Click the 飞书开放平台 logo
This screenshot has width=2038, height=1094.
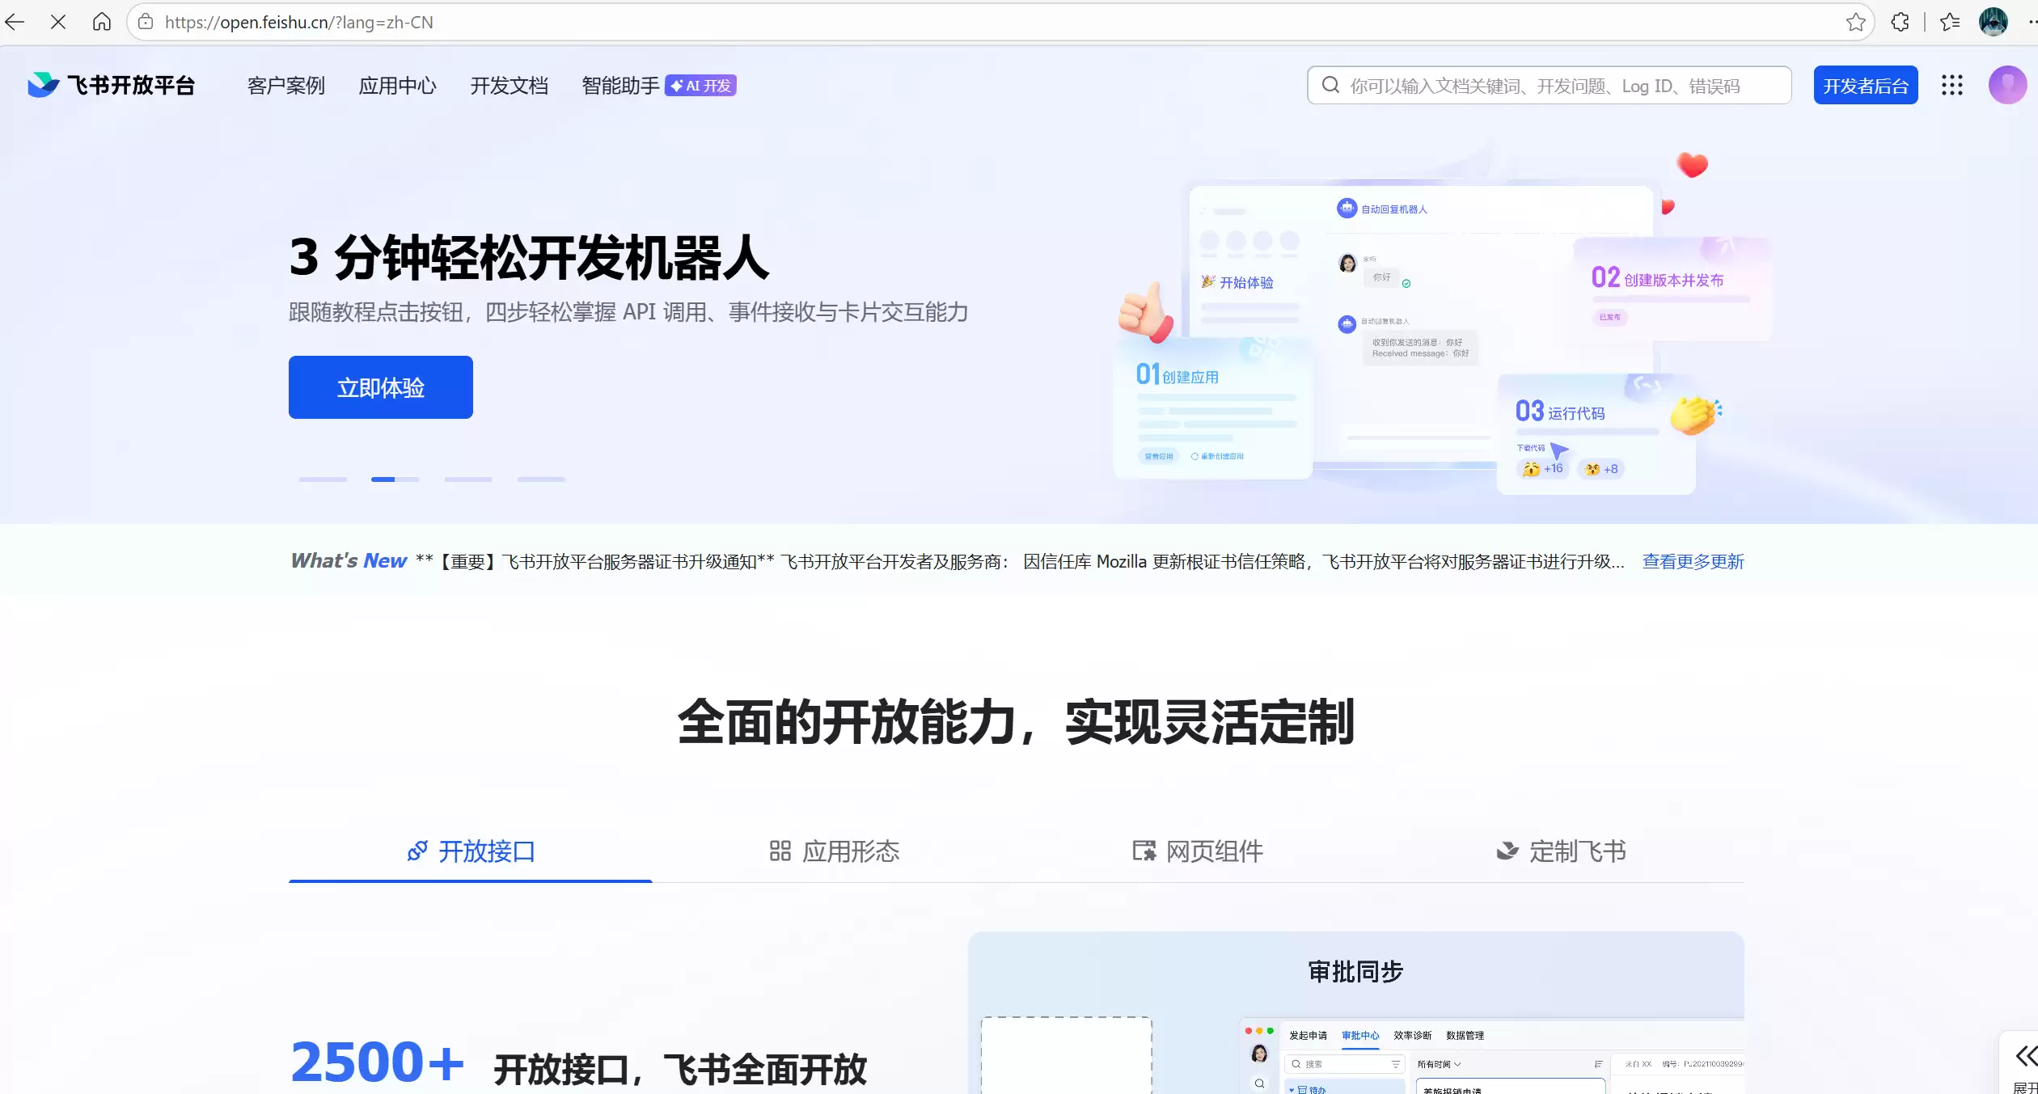[112, 84]
